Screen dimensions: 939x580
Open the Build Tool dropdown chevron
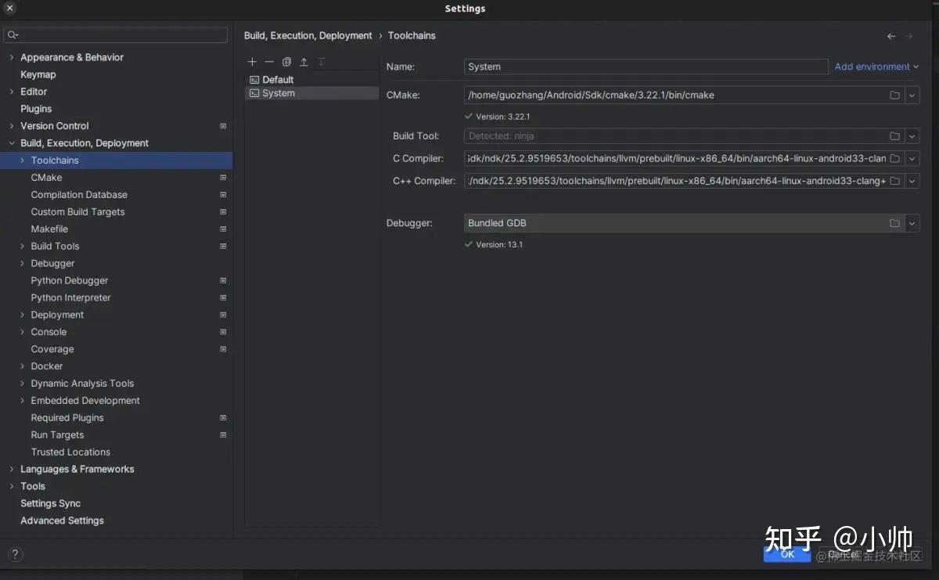click(x=911, y=135)
